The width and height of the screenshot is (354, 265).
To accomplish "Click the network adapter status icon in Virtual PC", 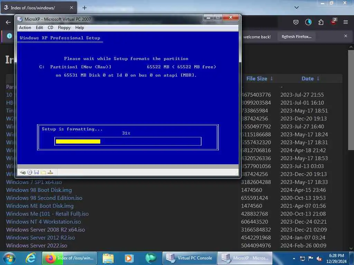I will click(x=50, y=173).
